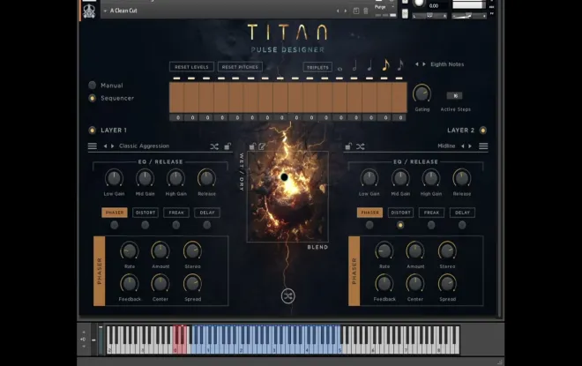Image resolution: width=582 pixels, height=366 pixels.
Task: Show the Layer 1 Distort tab
Action: [x=145, y=213]
